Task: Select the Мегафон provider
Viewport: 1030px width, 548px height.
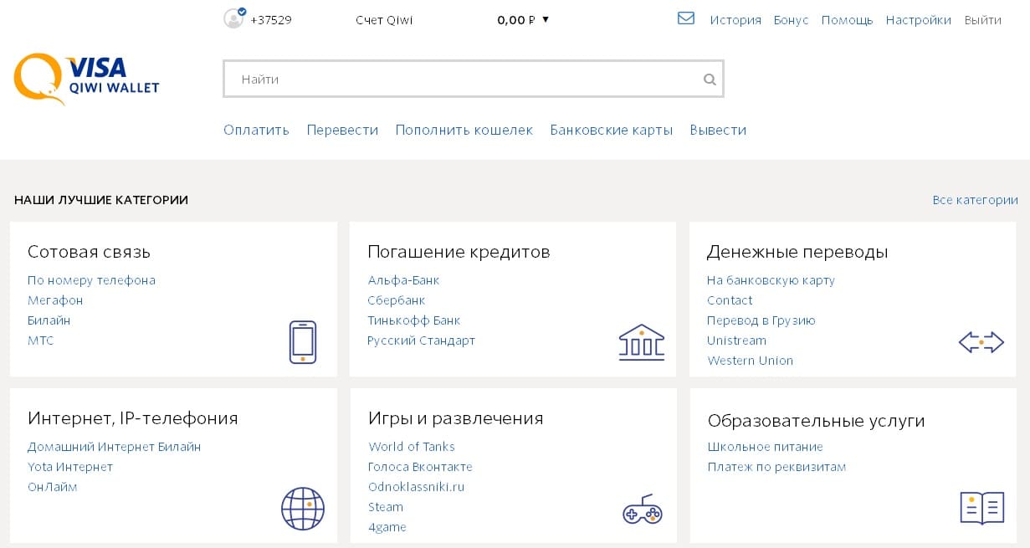Action: tap(55, 300)
